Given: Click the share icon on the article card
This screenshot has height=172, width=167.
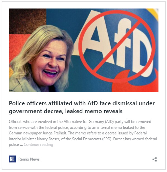Looking at the screenshot, I should 155,159.
